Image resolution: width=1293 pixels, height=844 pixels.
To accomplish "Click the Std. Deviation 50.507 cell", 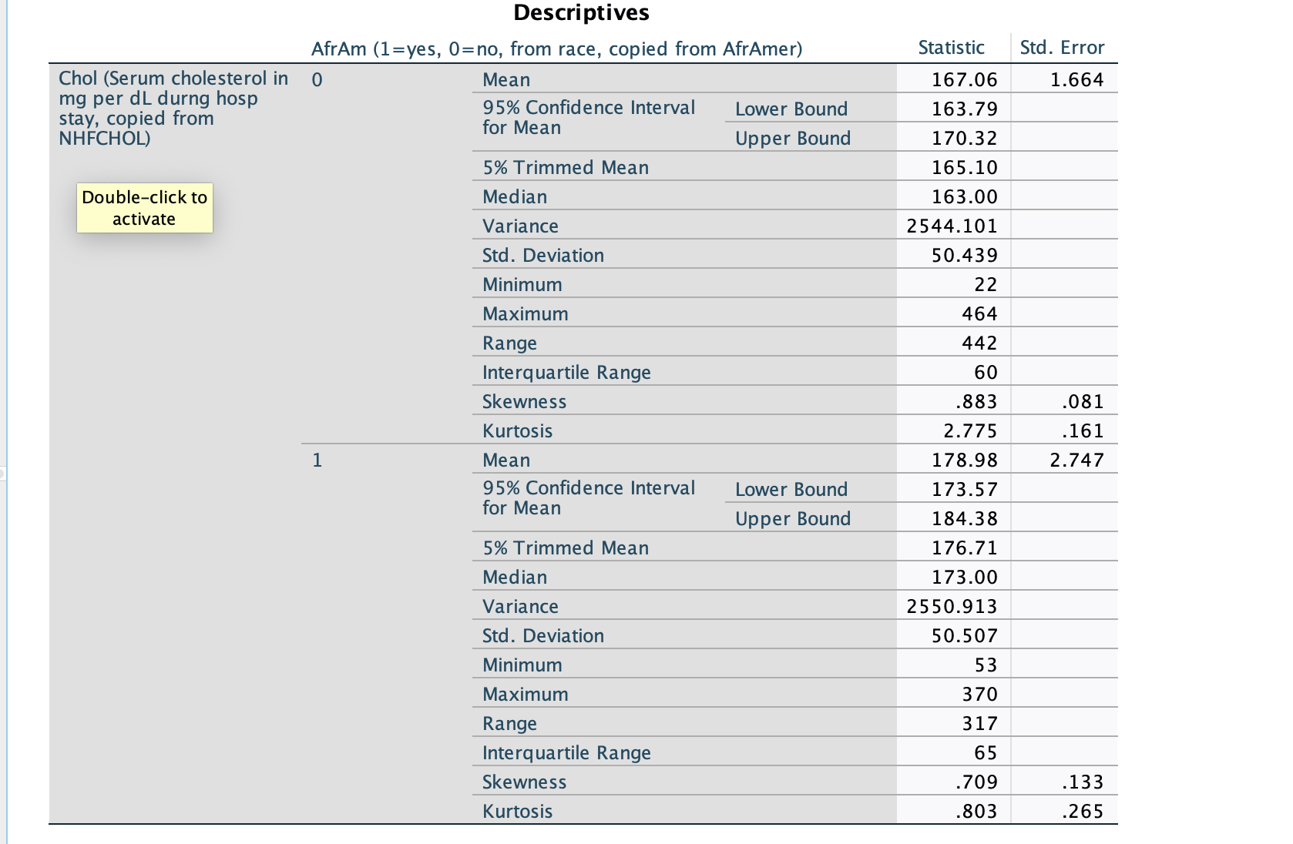I will point(966,635).
